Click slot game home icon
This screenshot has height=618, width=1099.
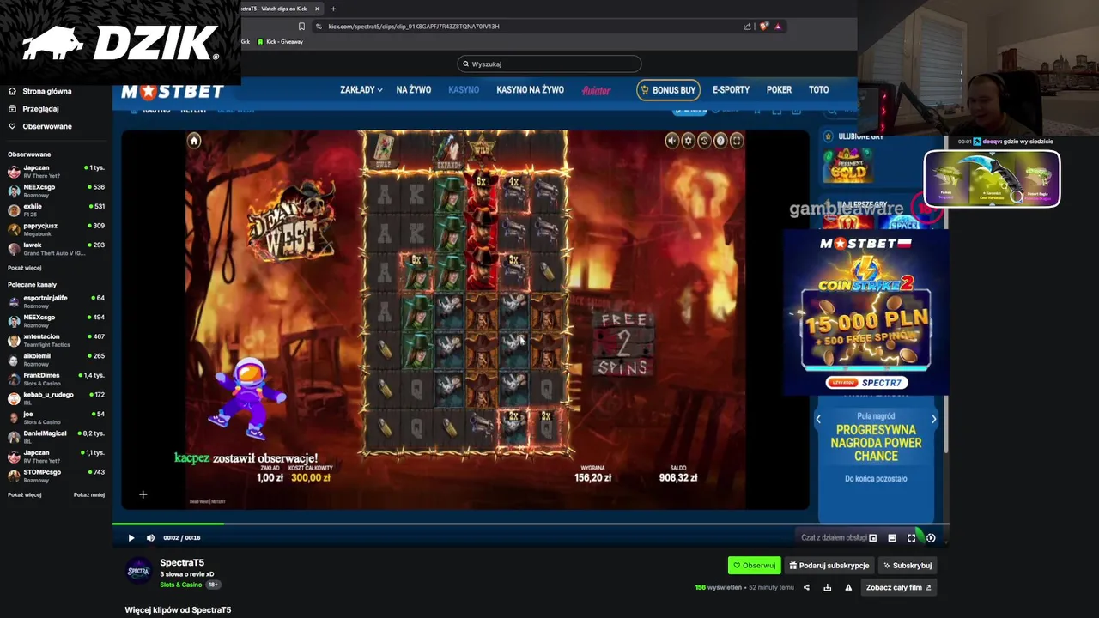coord(194,141)
